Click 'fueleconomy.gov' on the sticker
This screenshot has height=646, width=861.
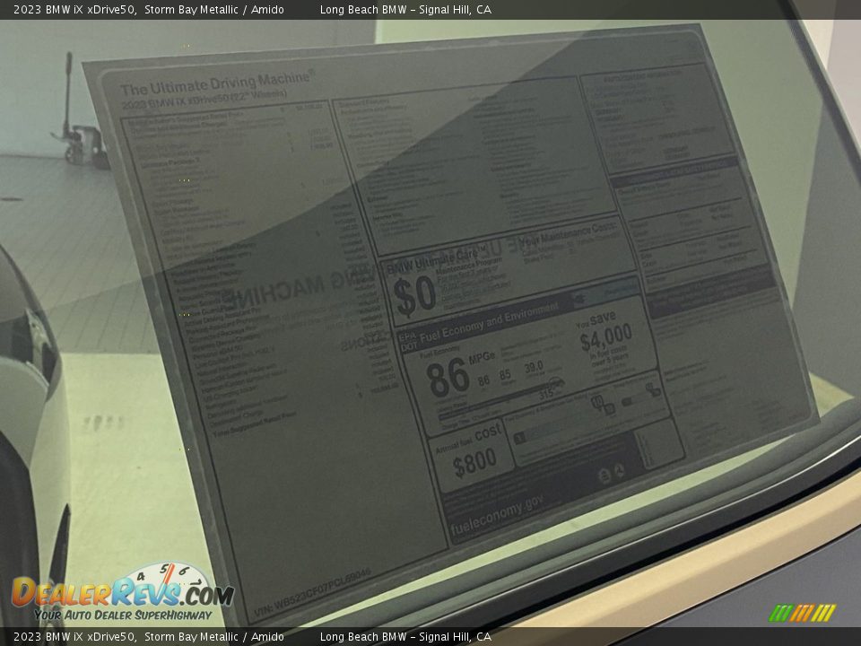[x=497, y=515]
